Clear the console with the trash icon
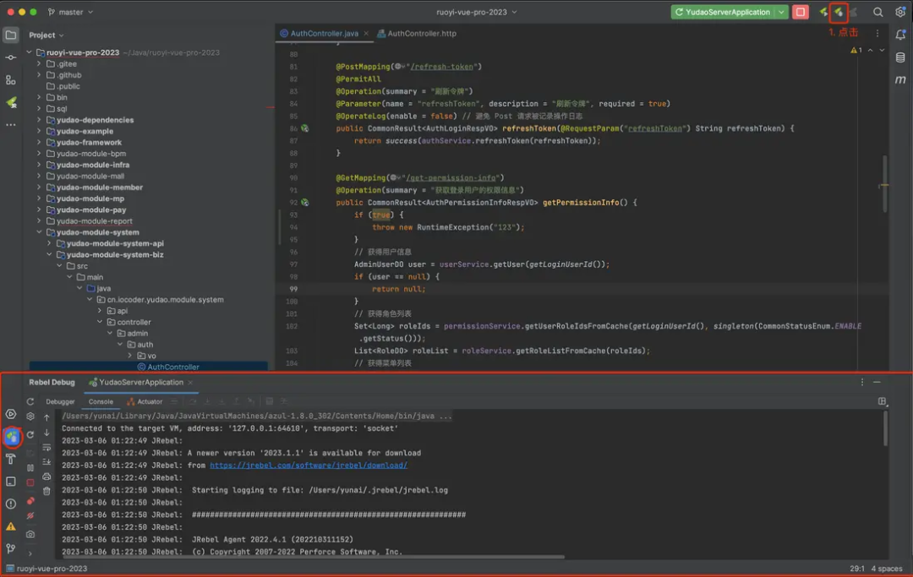Screen dimensions: 913x577 pyautogui.click(x=46, y=491)
